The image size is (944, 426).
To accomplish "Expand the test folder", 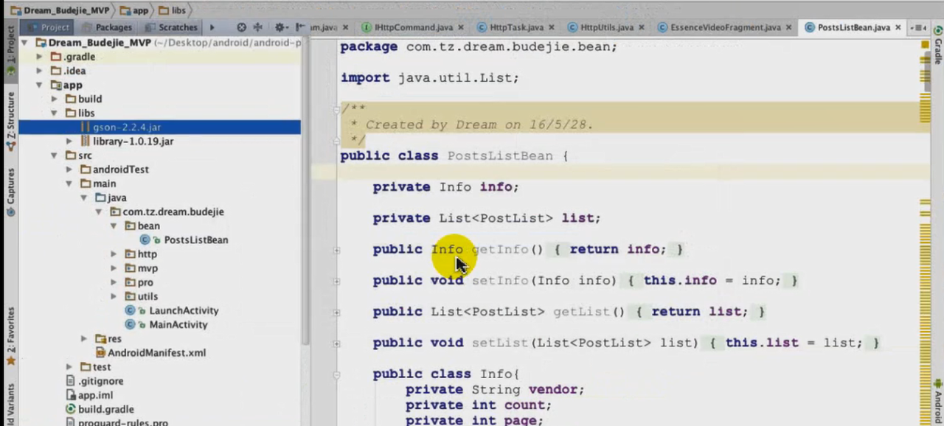I will [x=69, y=366].
